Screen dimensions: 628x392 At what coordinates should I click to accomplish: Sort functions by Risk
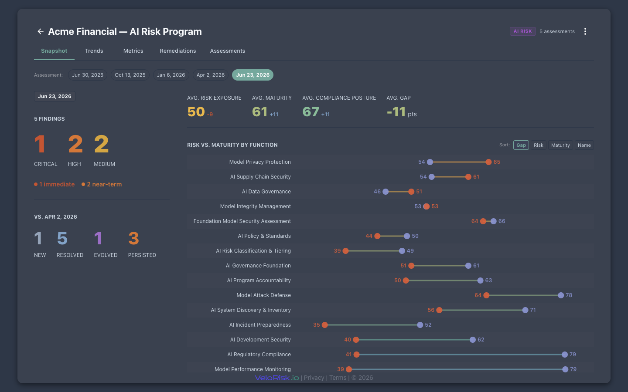click(x=539, y=145)
